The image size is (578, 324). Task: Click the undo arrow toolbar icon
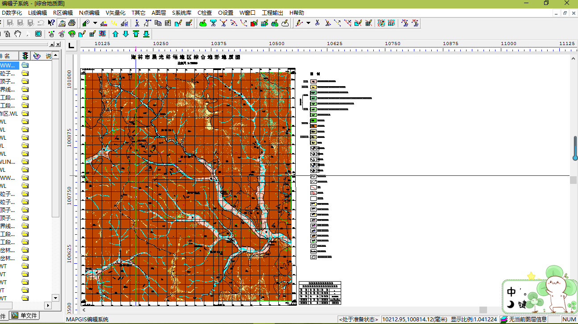[x=41, y=23]
